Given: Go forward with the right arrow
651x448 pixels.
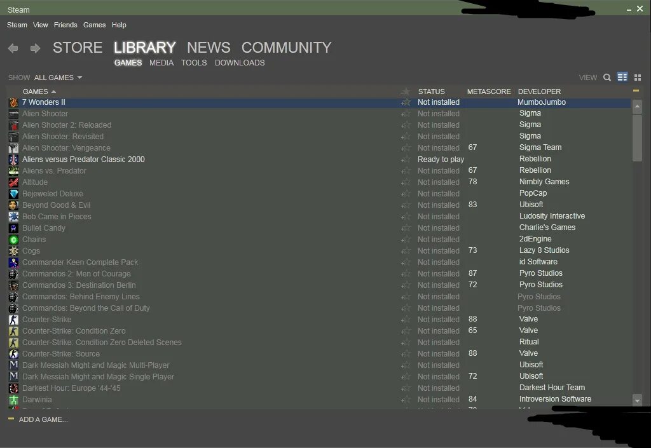Looking at the screenshot, I should pyautogui.click(x=36, y=48).
